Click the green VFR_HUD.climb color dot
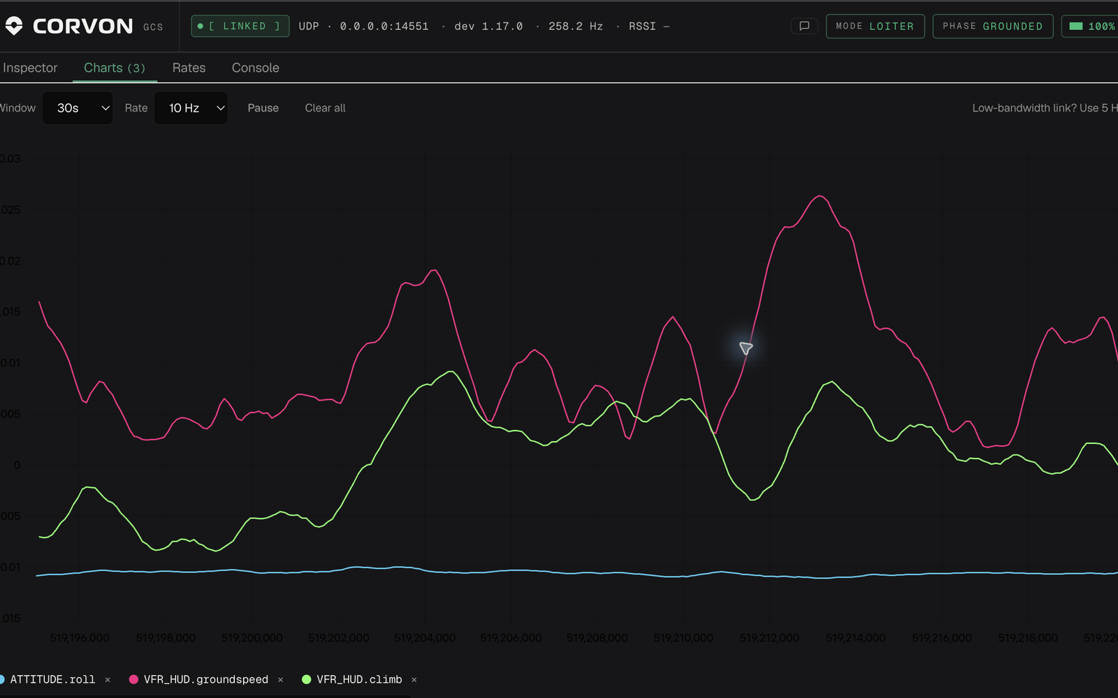This screenshot has height=698, width=1118. 306,679
